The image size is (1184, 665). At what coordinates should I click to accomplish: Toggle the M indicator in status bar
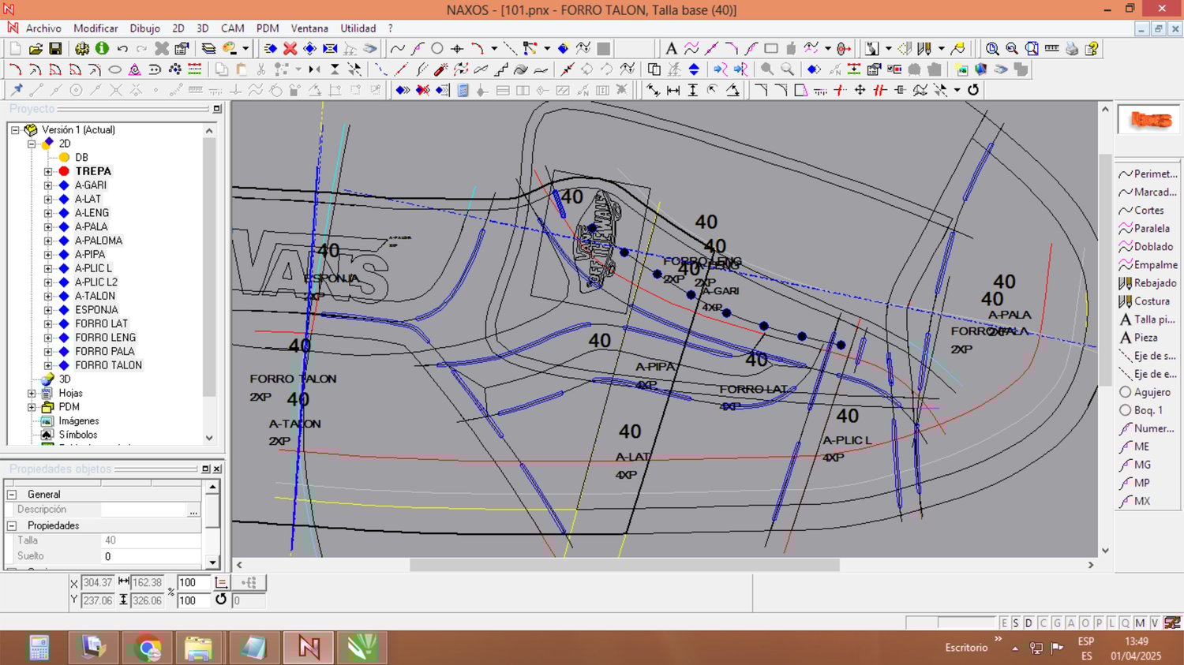(1140, 623)
